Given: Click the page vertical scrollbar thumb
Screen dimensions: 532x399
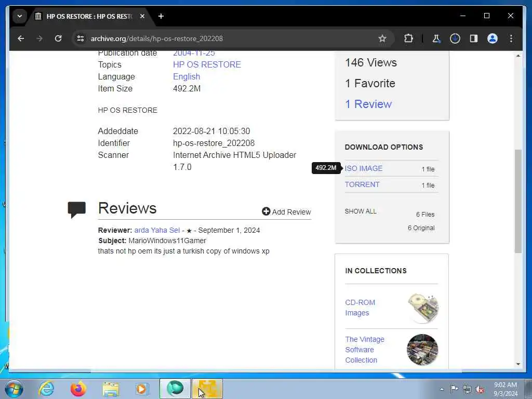Looking at the screenshot, I should [518, 201].
